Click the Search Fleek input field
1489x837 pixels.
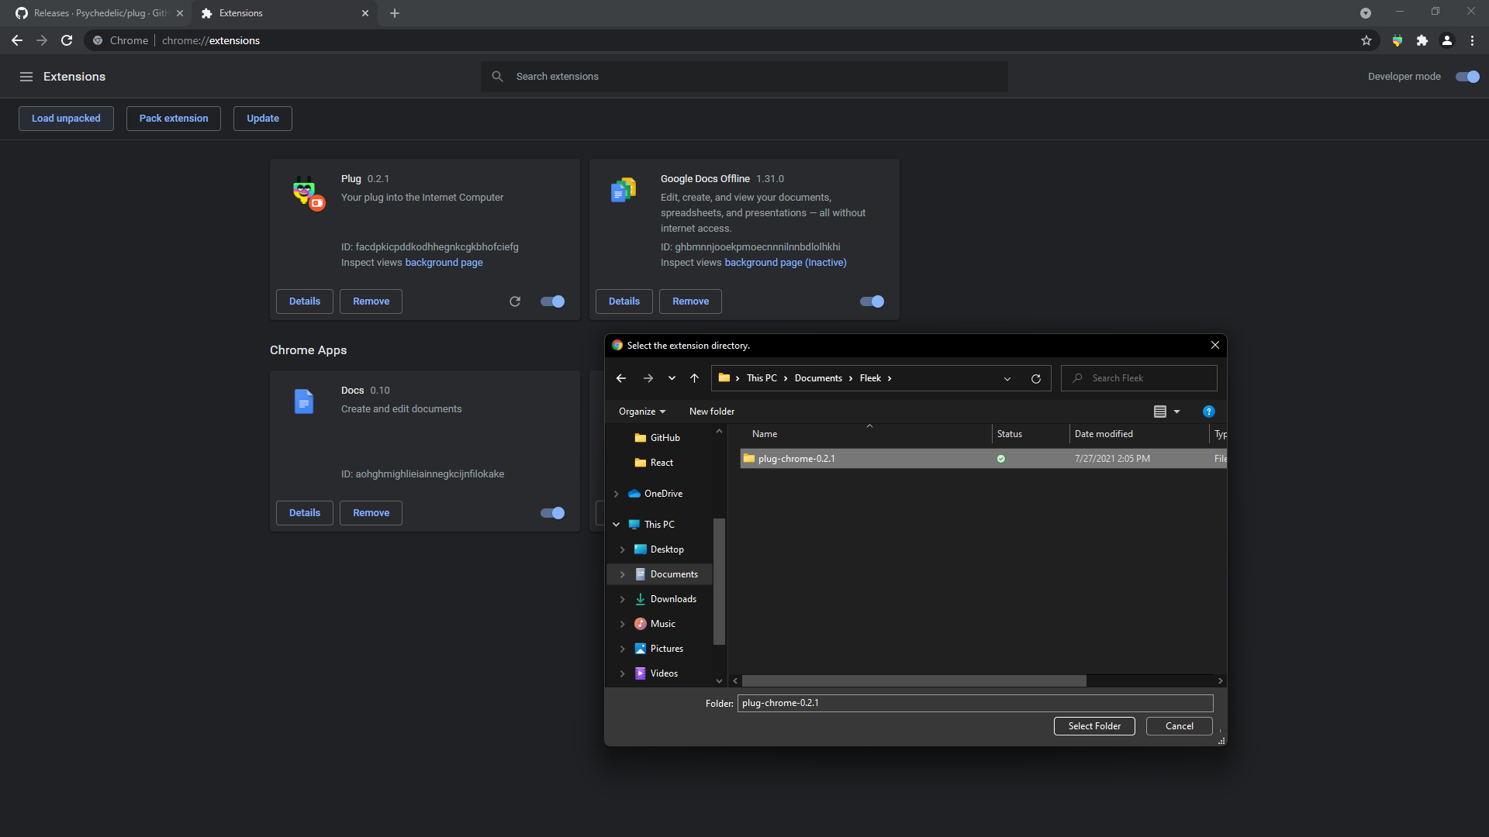[1138, 378]
